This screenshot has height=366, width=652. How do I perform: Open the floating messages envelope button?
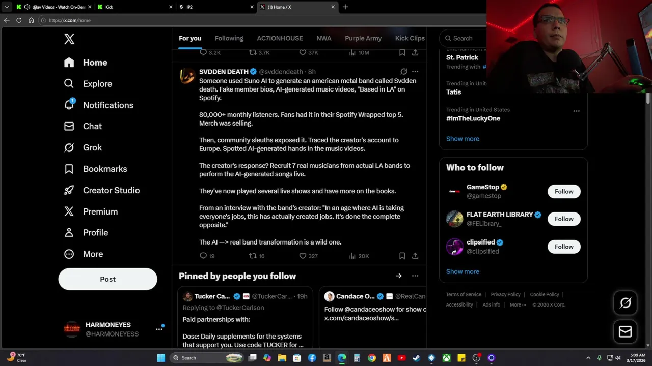click(626, 331)
